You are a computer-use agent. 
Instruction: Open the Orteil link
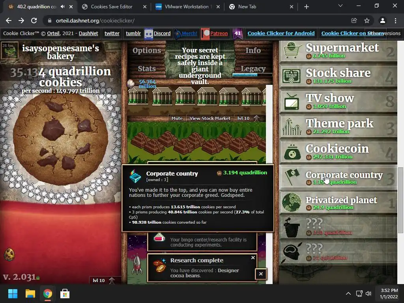coord(53,33)
